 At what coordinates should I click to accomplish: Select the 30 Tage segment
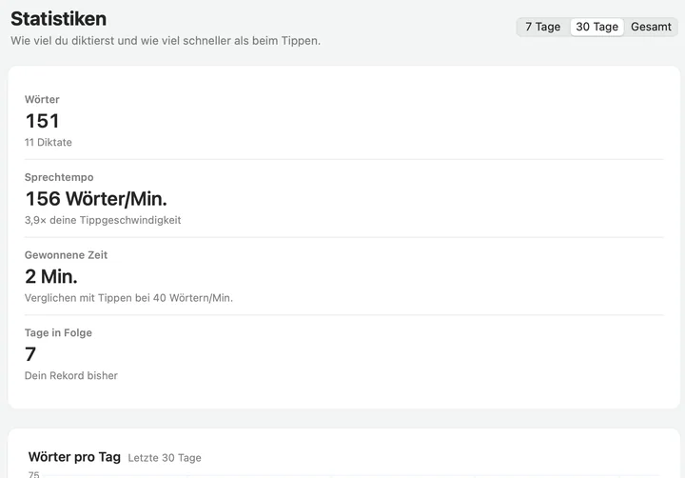(597, 27)
